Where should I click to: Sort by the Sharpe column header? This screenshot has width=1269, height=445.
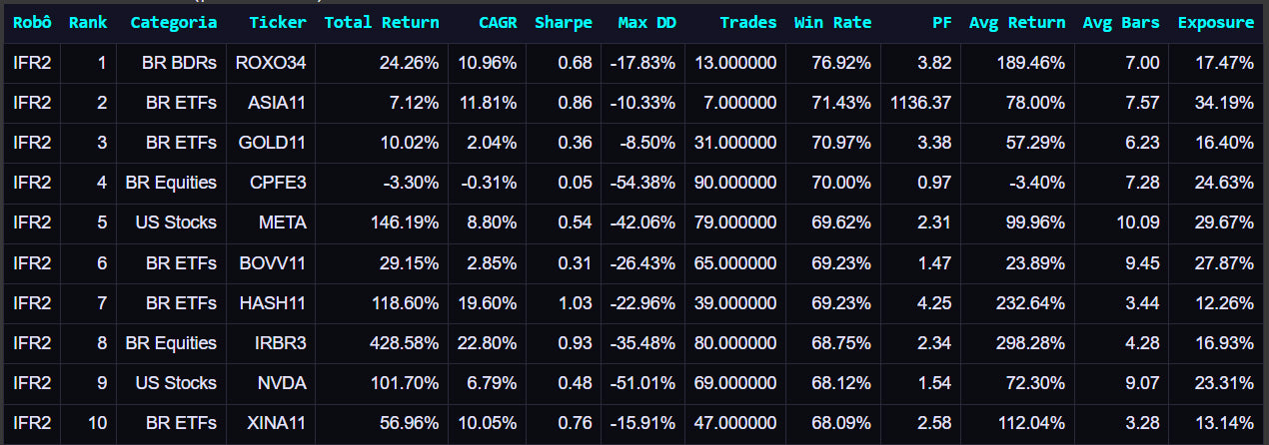click(564, 23)
